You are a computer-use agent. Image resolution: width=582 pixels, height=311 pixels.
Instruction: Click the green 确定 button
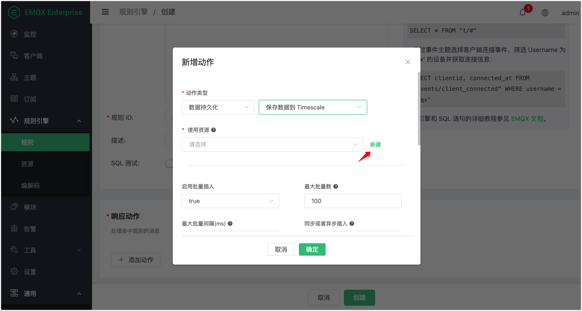(312, 249)
